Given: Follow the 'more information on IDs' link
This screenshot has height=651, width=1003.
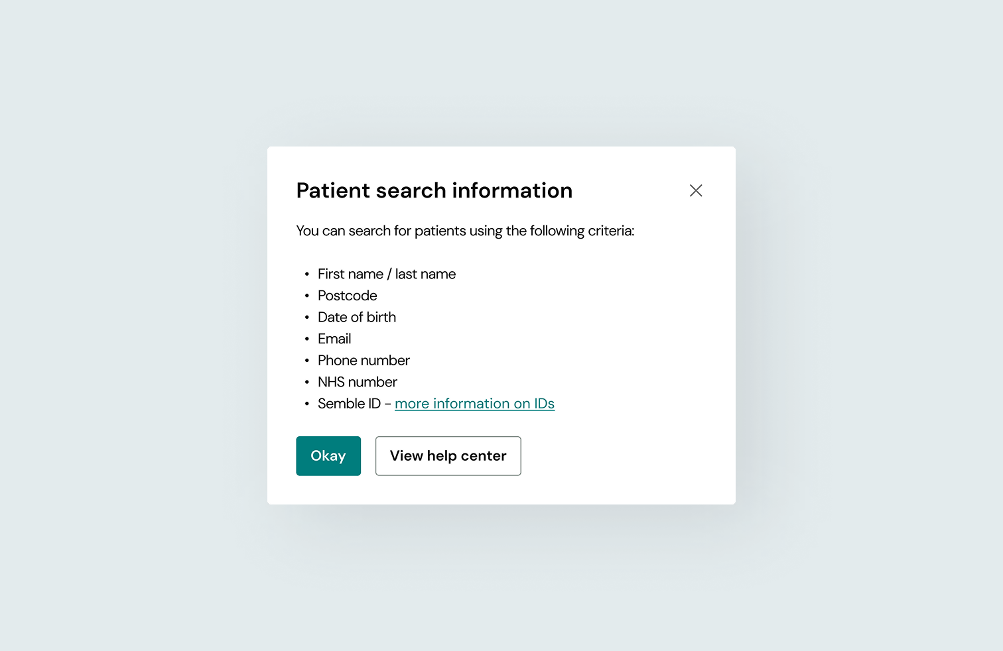Looking at the screenshot, I should [x=474, y=403].
